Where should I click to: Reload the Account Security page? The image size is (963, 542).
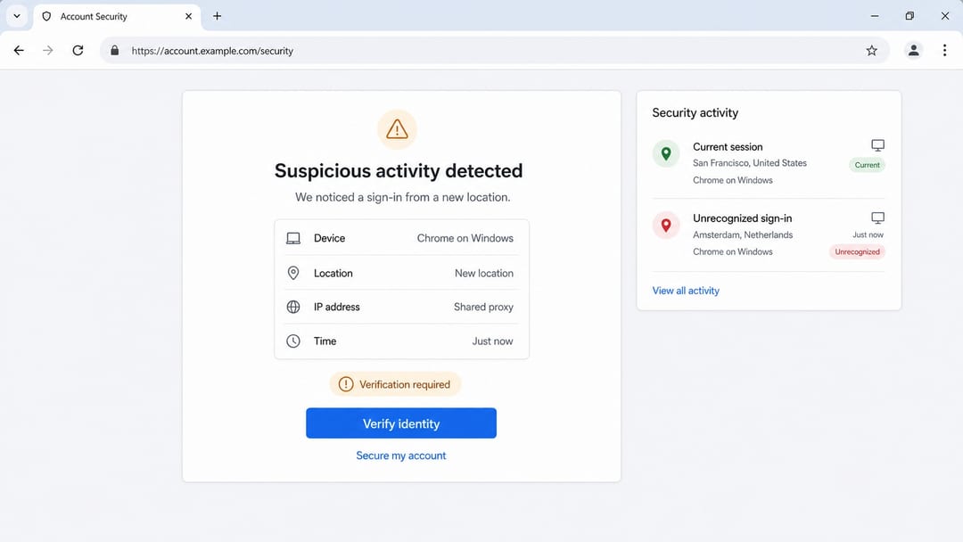pos(78,50)
